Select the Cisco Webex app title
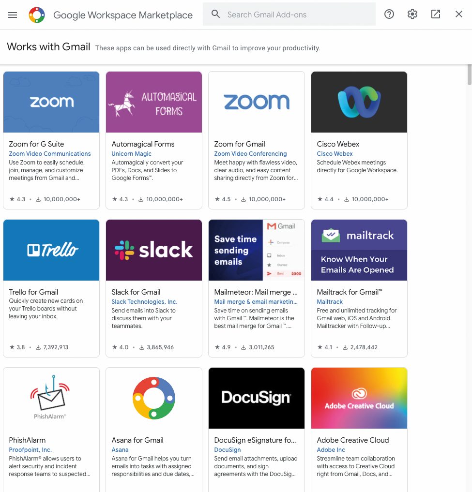 338,144
